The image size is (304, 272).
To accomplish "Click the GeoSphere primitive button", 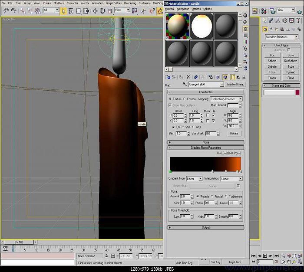I will coord(291,61).
